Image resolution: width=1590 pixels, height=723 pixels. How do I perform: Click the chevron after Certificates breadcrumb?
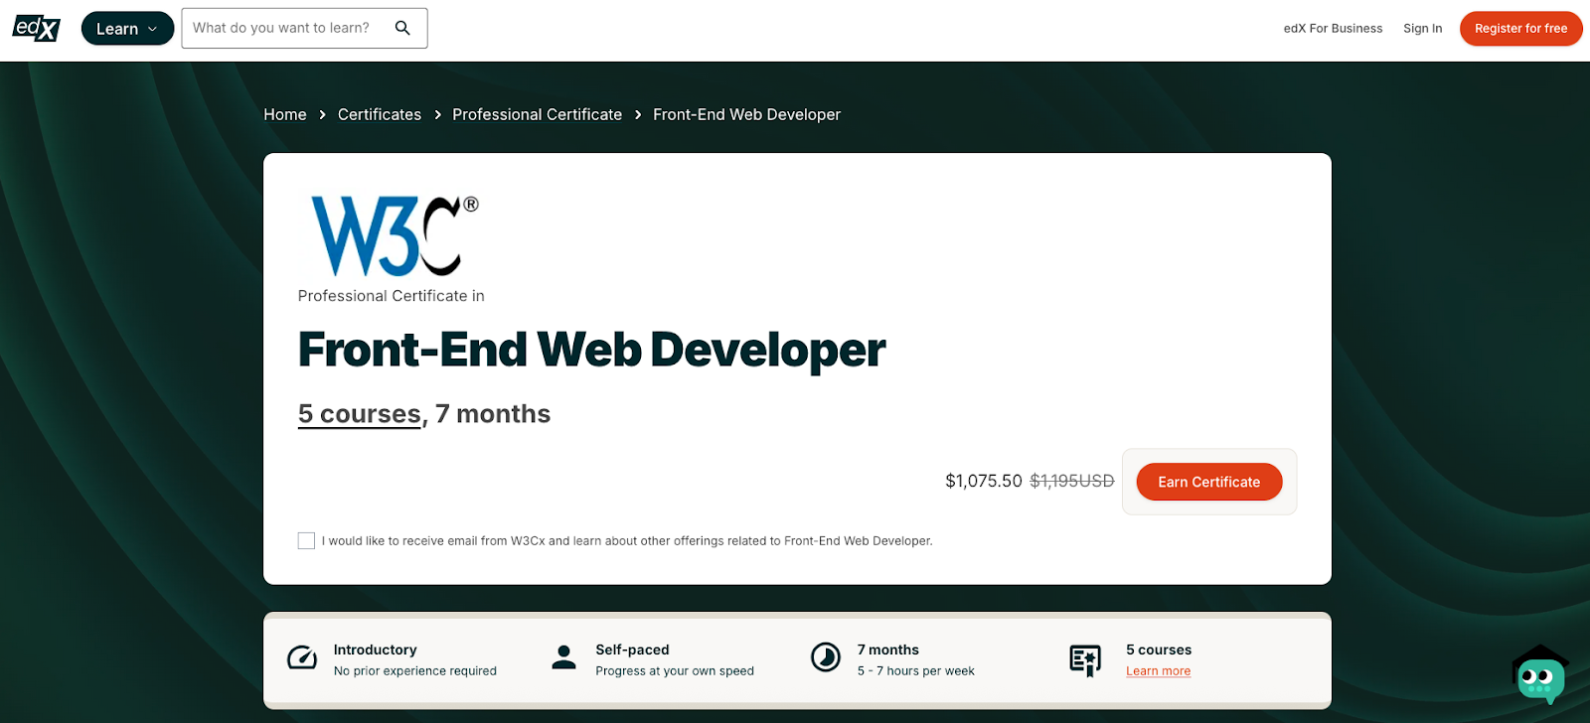click(437, 115)
